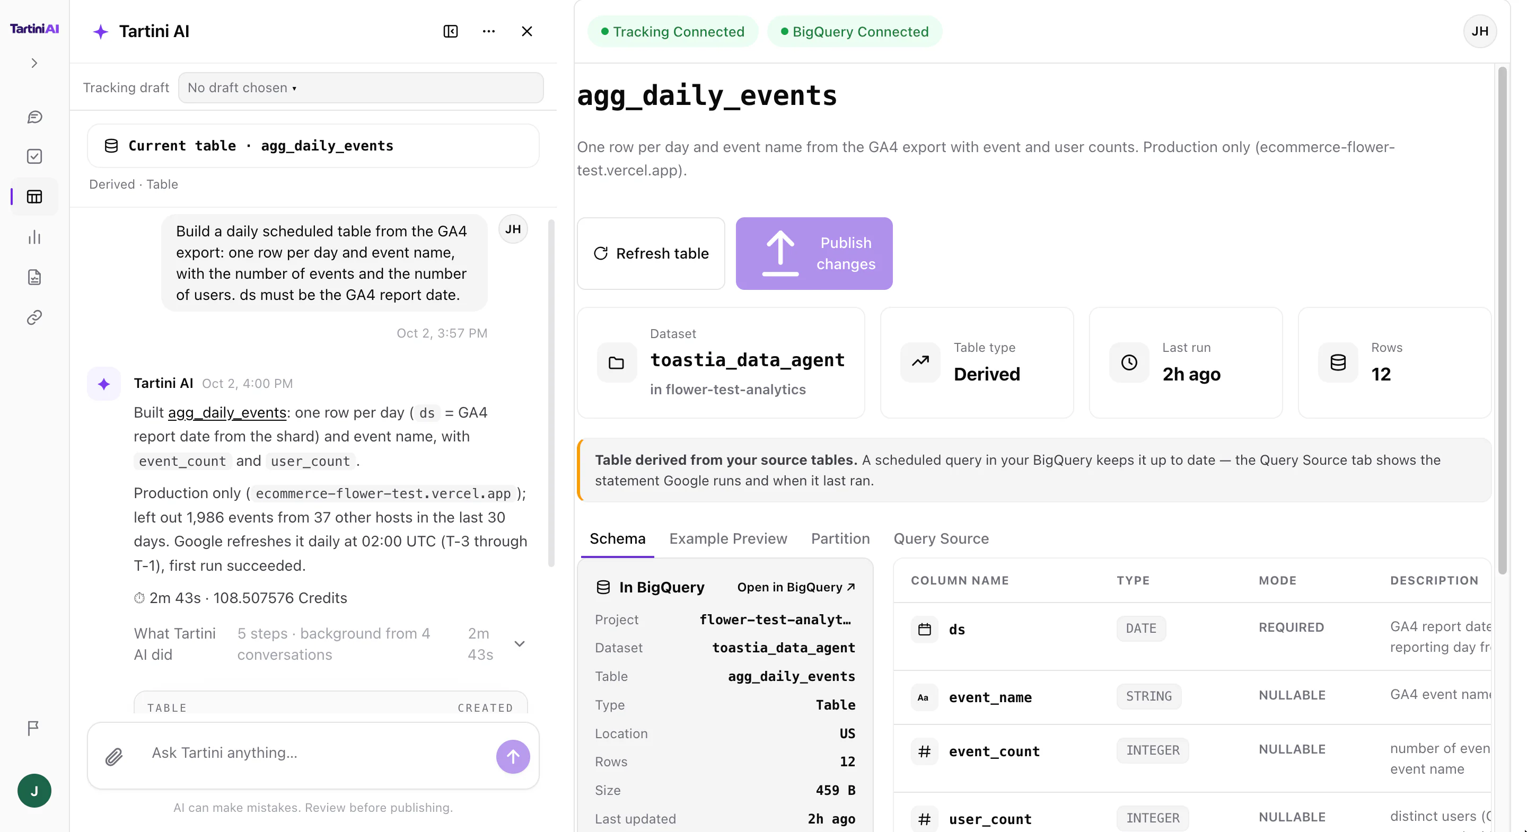Select the tables sidebar icon
Image resolution: width=1527 pixels, height=832 pixels.
[34, 197]
